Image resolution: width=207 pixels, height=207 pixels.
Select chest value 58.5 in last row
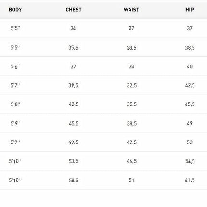coord(74,181)
